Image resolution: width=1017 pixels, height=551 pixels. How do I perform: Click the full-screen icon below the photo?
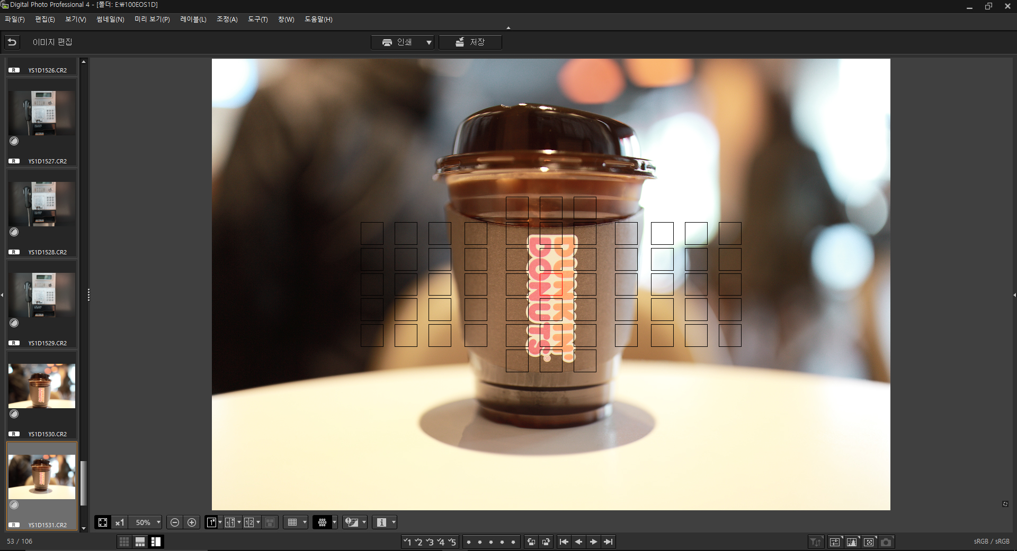[x=1005, y=504]
